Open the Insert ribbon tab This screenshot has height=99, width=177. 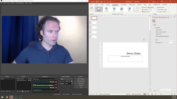click(102, 5)
